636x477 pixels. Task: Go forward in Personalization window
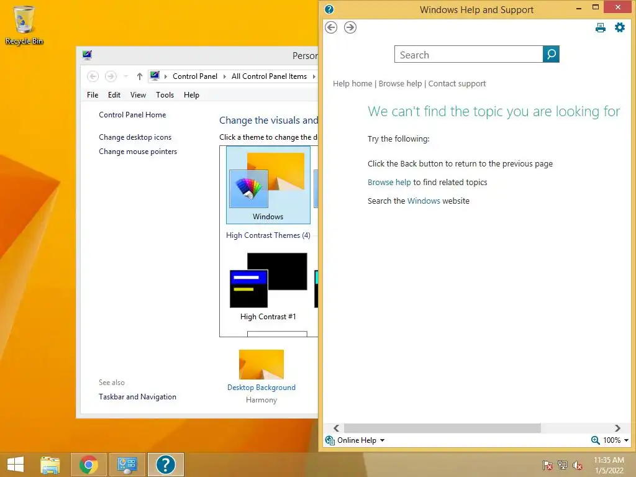(x=111, y=76)
